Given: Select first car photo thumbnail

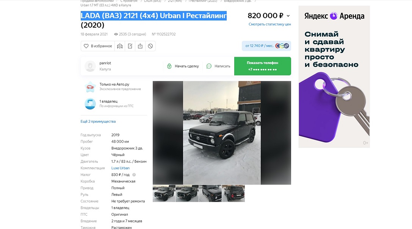Looking at the screenshot, I should point(164,193).
